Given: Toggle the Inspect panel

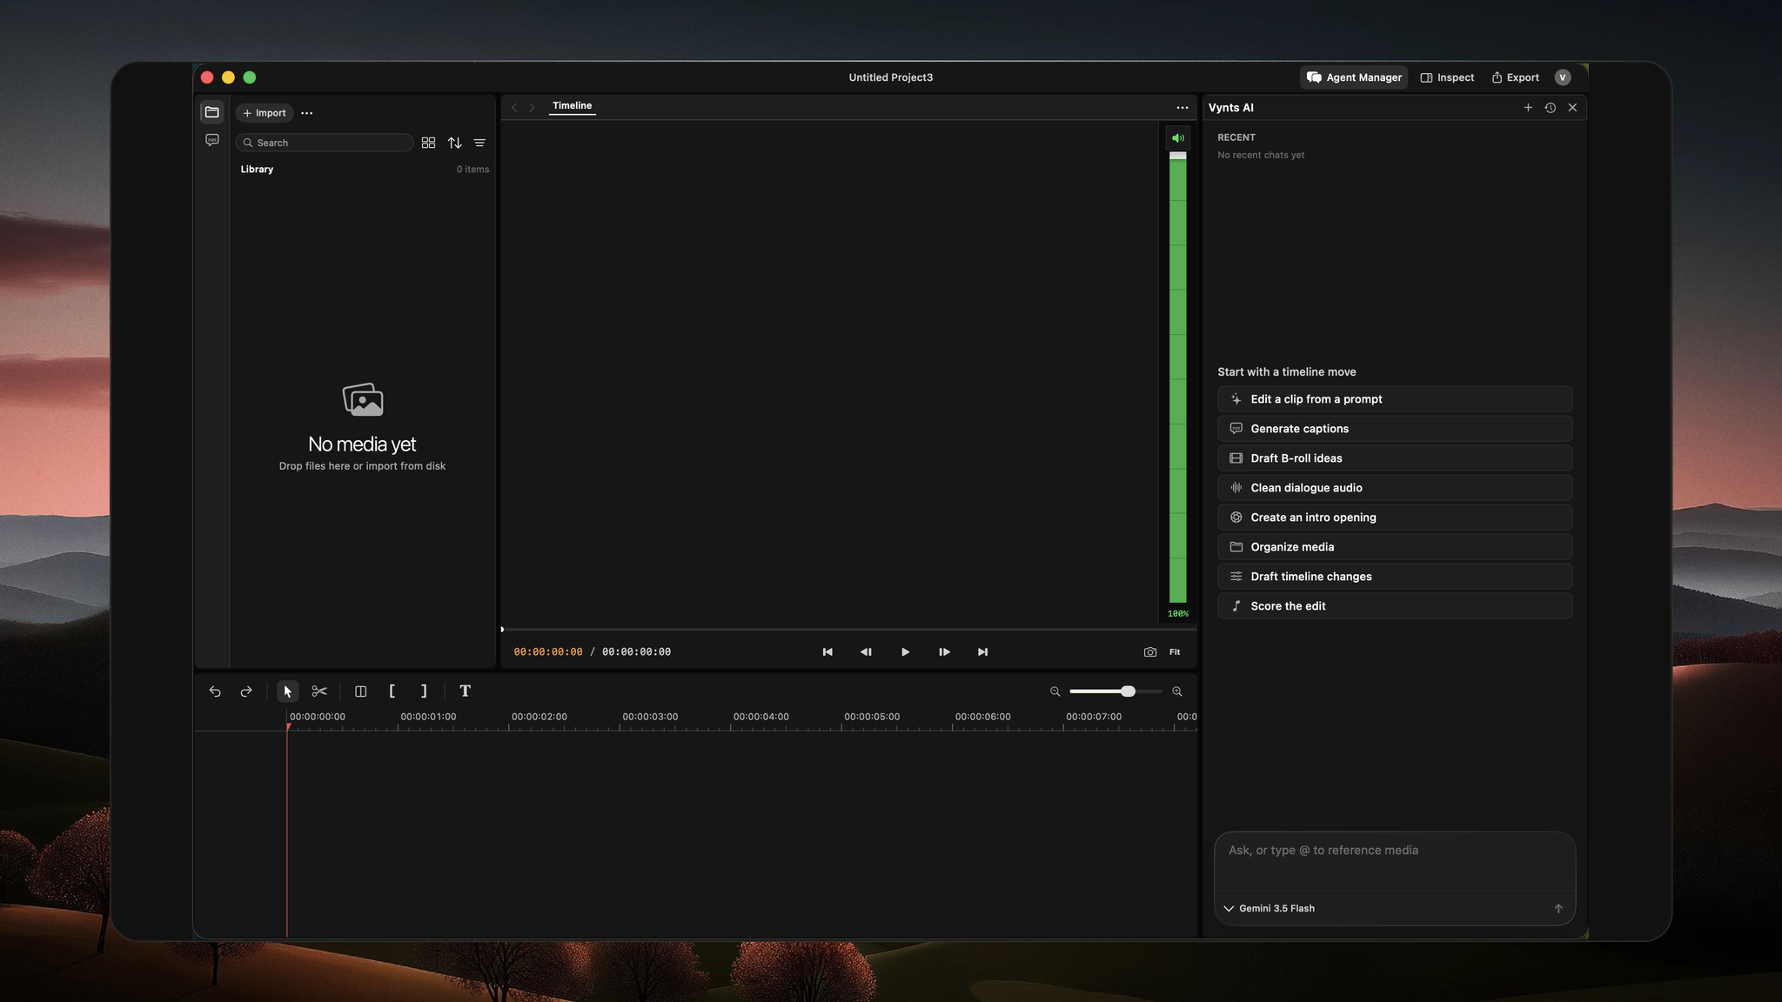Looking at the screenshot, I should 1447,77.
